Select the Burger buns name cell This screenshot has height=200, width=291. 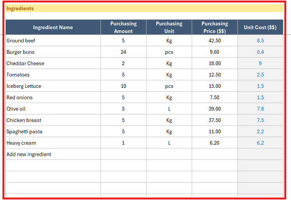pyautogui.click(x=53, y=52)
